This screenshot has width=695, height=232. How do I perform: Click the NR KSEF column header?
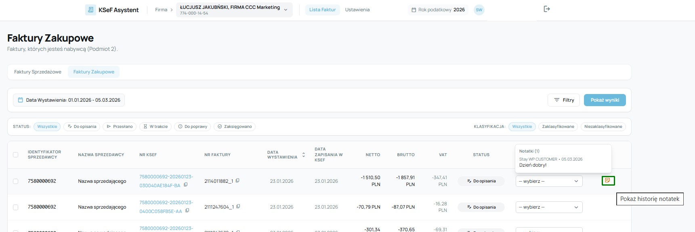point(148,155)
